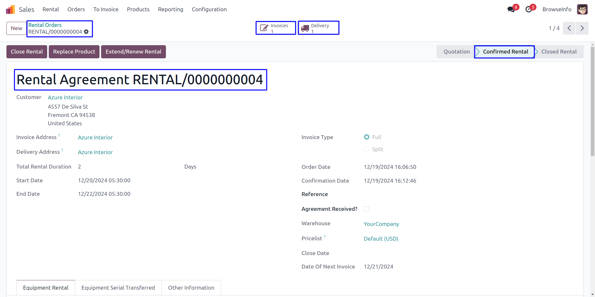Switch to Equipment Serial Transferred tab
Screen dimensions: 595x297
(118, 288)
